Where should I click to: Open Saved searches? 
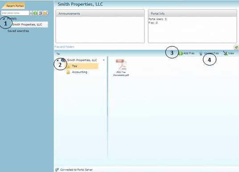pos(18,31)
